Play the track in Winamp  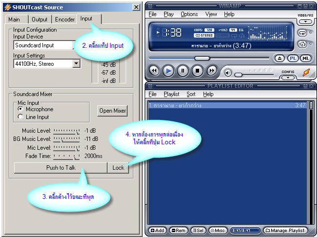click(168, 71)
